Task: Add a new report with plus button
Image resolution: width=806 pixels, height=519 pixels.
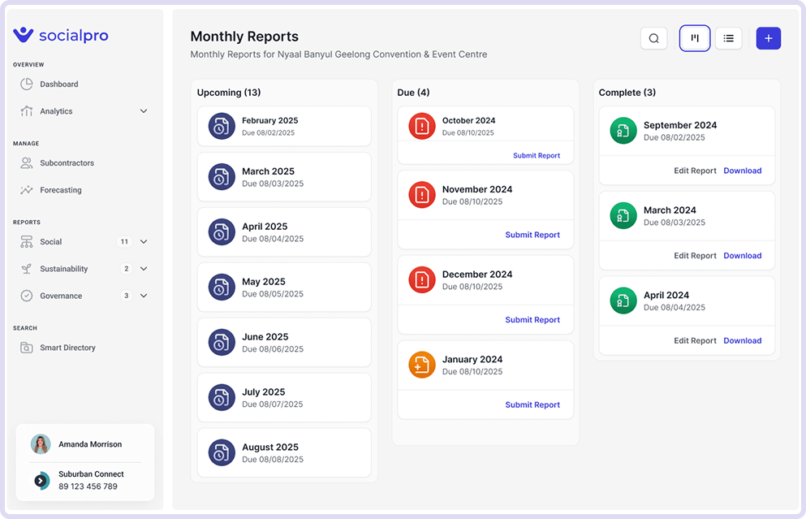Action: coord(768,38)
